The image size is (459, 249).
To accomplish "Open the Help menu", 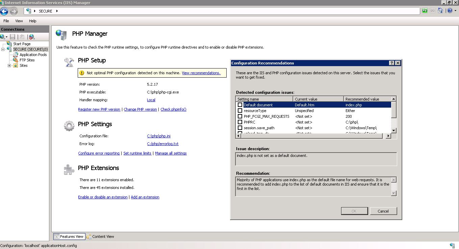I will (32, 21).
